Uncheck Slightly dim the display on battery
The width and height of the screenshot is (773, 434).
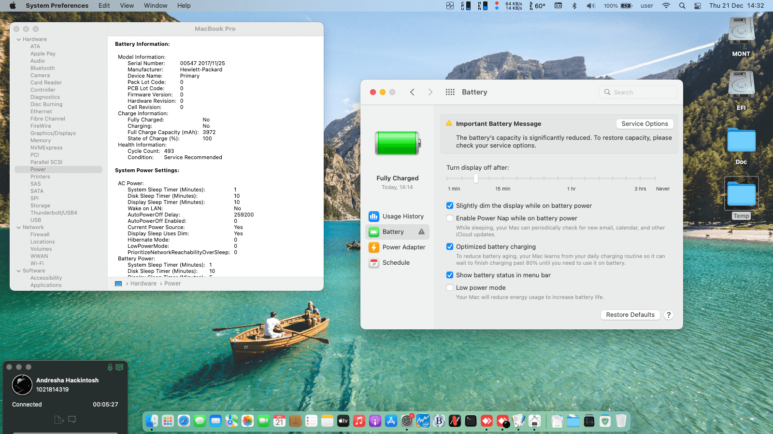450,206
